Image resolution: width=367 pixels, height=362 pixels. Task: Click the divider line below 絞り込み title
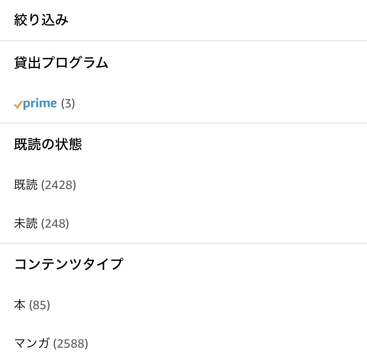(183, 41)
